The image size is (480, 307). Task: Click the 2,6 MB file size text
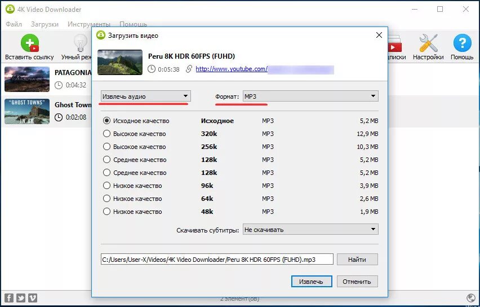(369, 199)
